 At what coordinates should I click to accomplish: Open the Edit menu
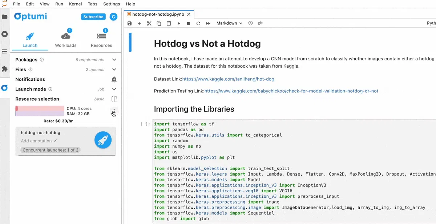(30, 4)
